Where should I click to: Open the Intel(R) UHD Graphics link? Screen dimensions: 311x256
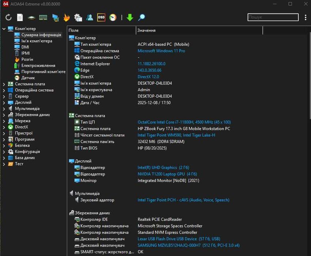coord(163,167)
